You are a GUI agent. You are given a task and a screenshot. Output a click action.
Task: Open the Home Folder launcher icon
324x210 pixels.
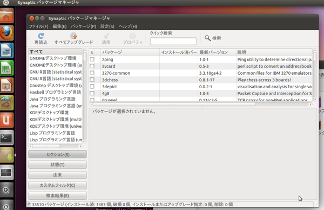click(x=6, y=16)
